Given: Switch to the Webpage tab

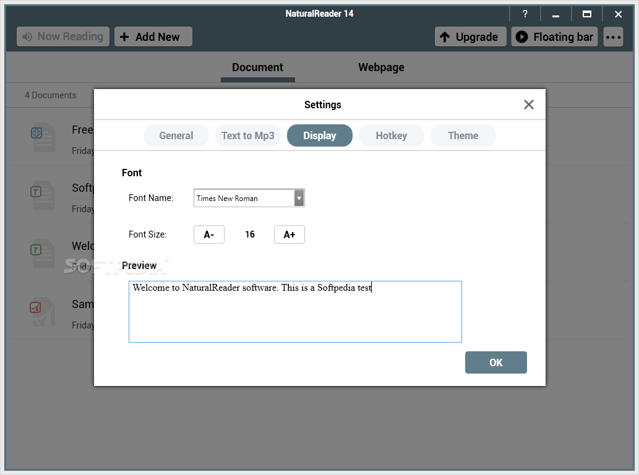Looking at the screenshot, I should click(381, 67).
